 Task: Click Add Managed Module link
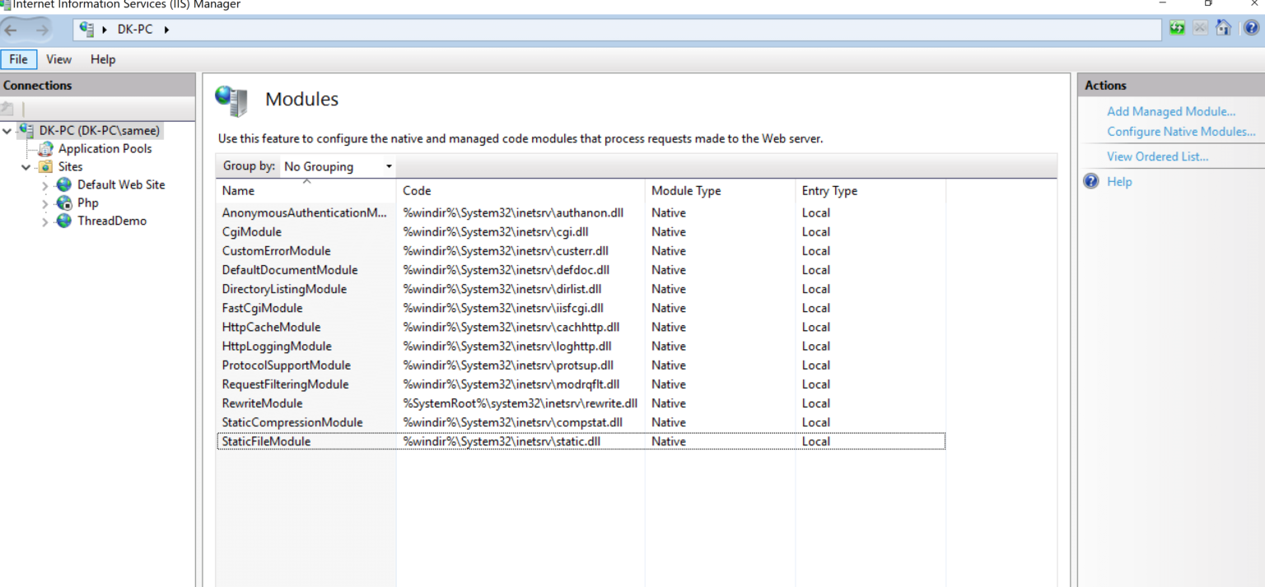coord(1170,112)
